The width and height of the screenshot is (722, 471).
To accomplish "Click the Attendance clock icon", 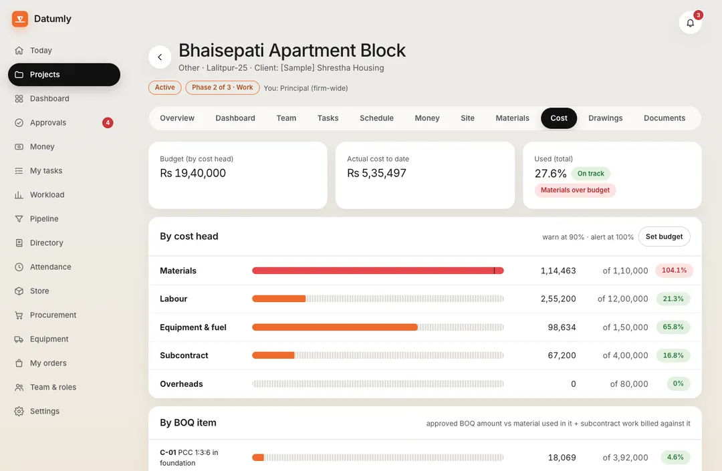I will pyautogui.click(x=19, y=267).
